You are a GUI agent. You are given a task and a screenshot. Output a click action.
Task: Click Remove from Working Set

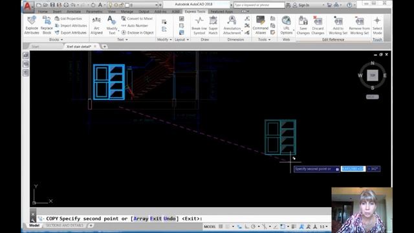click(360, 25)
